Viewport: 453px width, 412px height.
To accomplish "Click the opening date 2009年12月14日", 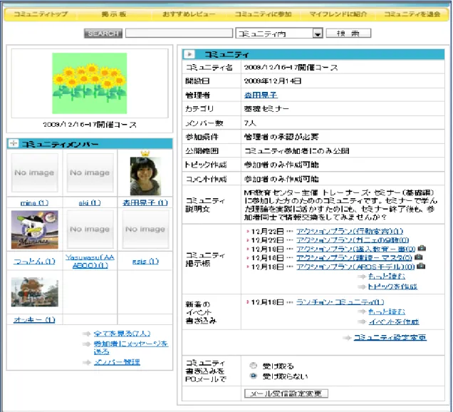I will [272, 81].
